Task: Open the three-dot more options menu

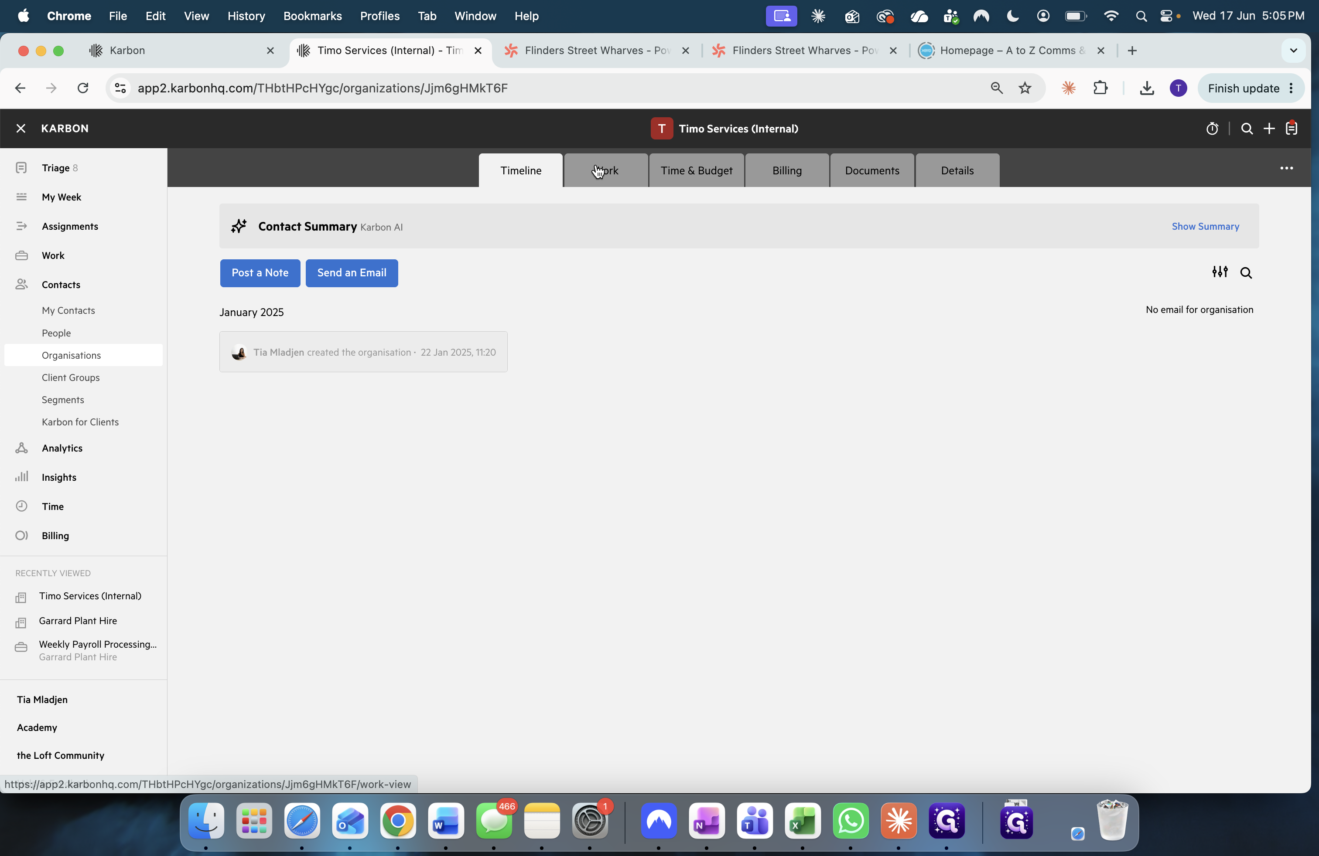Action: tap(1286, 168)
